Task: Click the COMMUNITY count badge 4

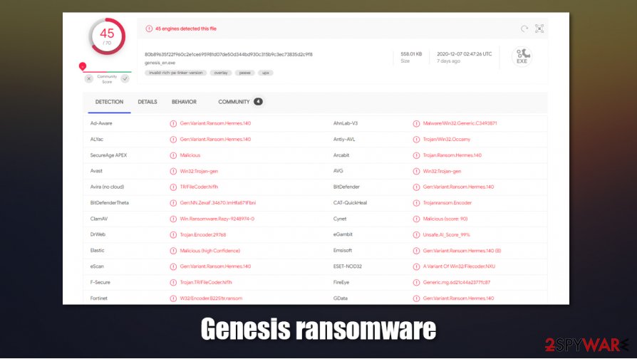Action: [x=258, y=102]
